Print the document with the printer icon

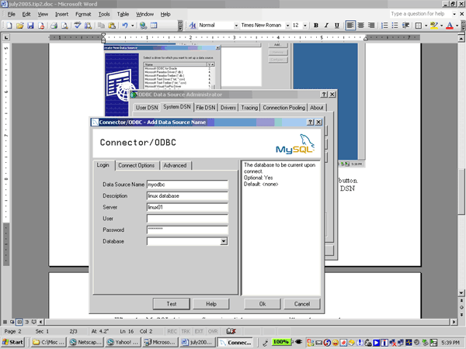(54, 26)
